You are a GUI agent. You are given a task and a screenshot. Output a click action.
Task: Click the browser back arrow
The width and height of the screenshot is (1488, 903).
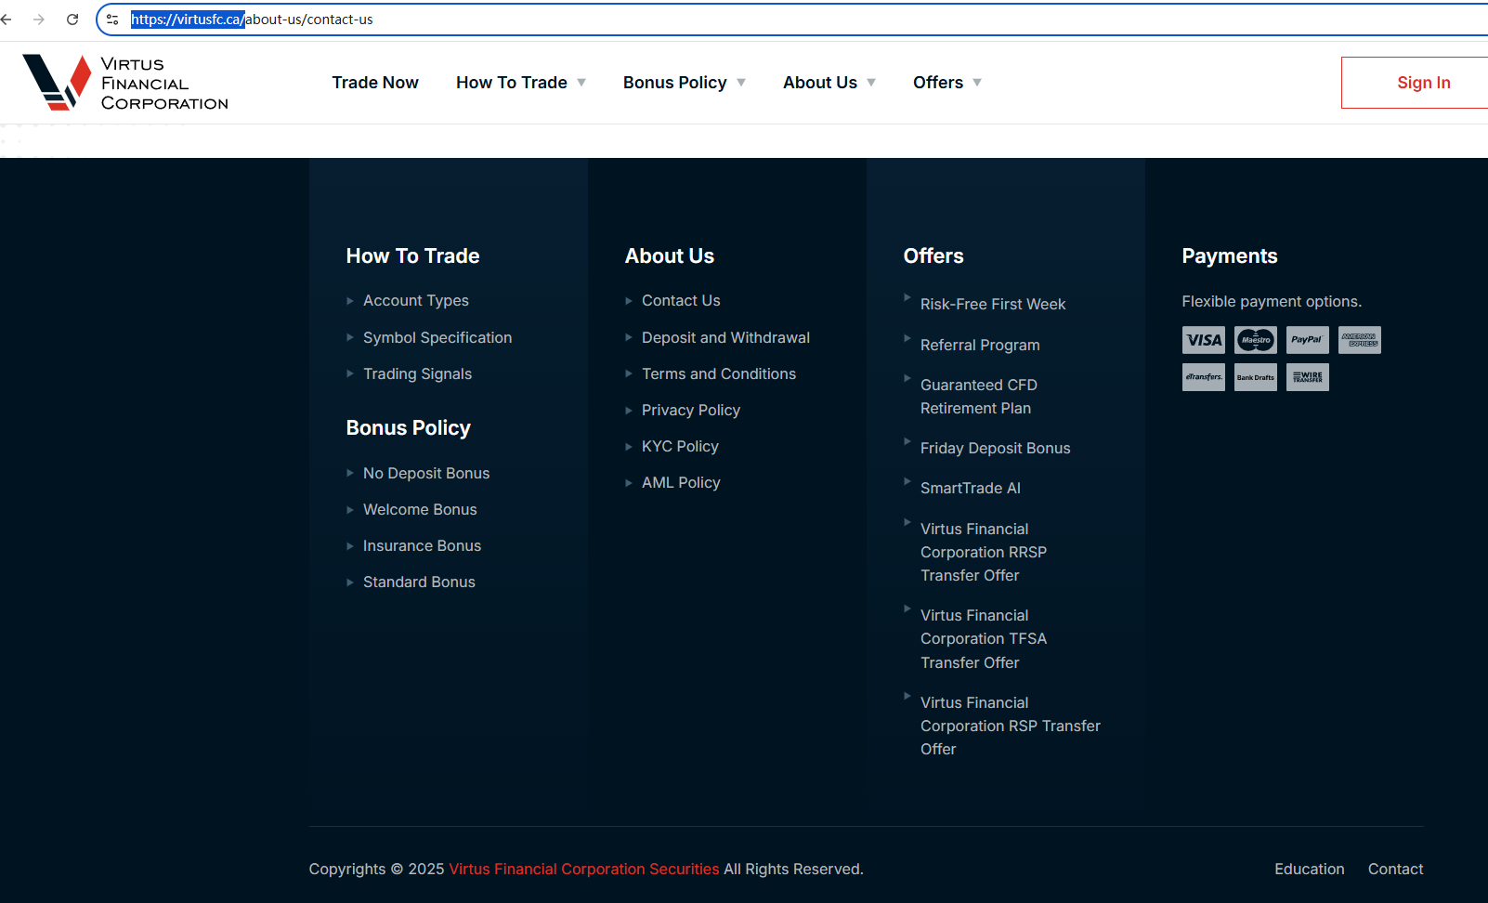point(7,20)
